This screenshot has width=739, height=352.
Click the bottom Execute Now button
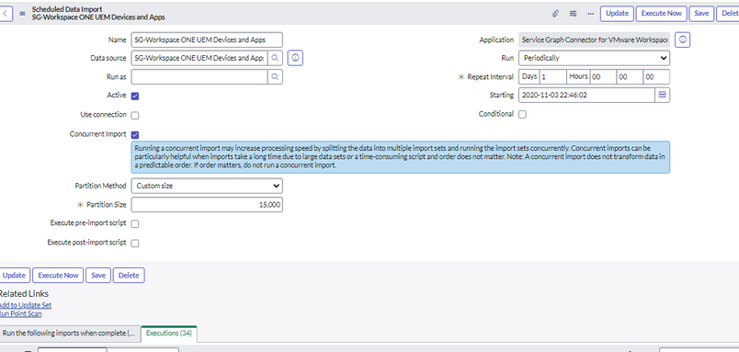pos(58,275)
